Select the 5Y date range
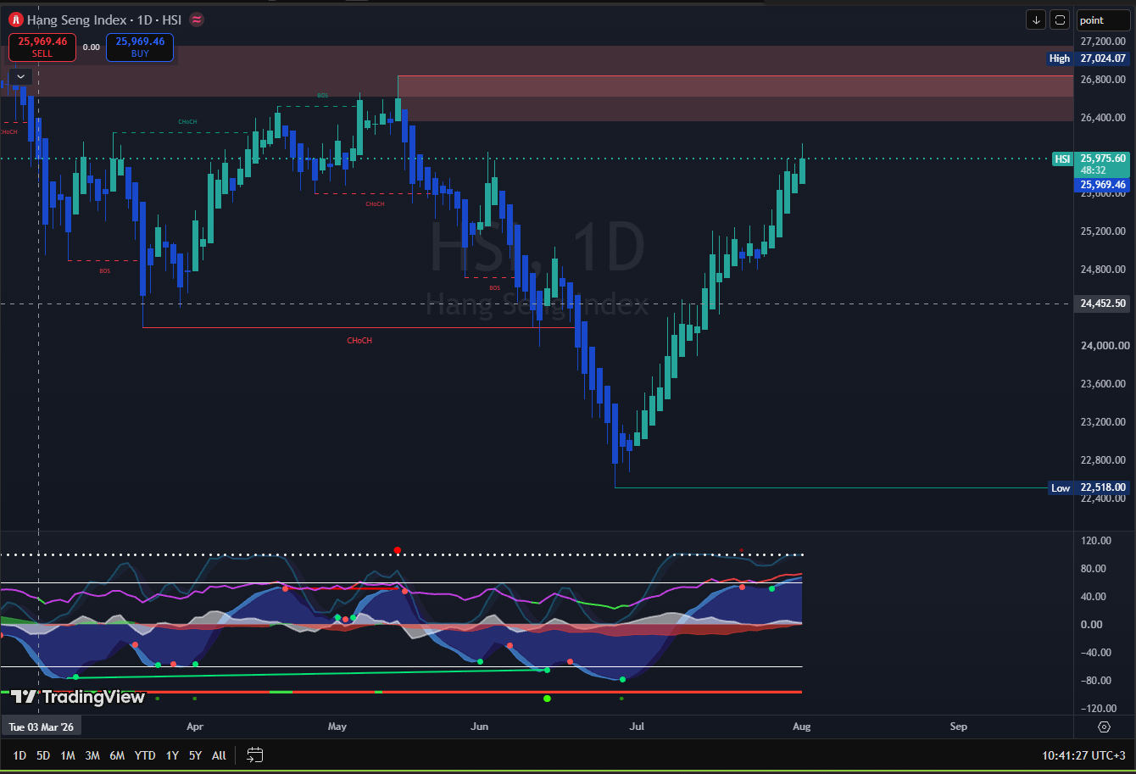This screenshot has height=774, width=1136. [x=195, y=755]
